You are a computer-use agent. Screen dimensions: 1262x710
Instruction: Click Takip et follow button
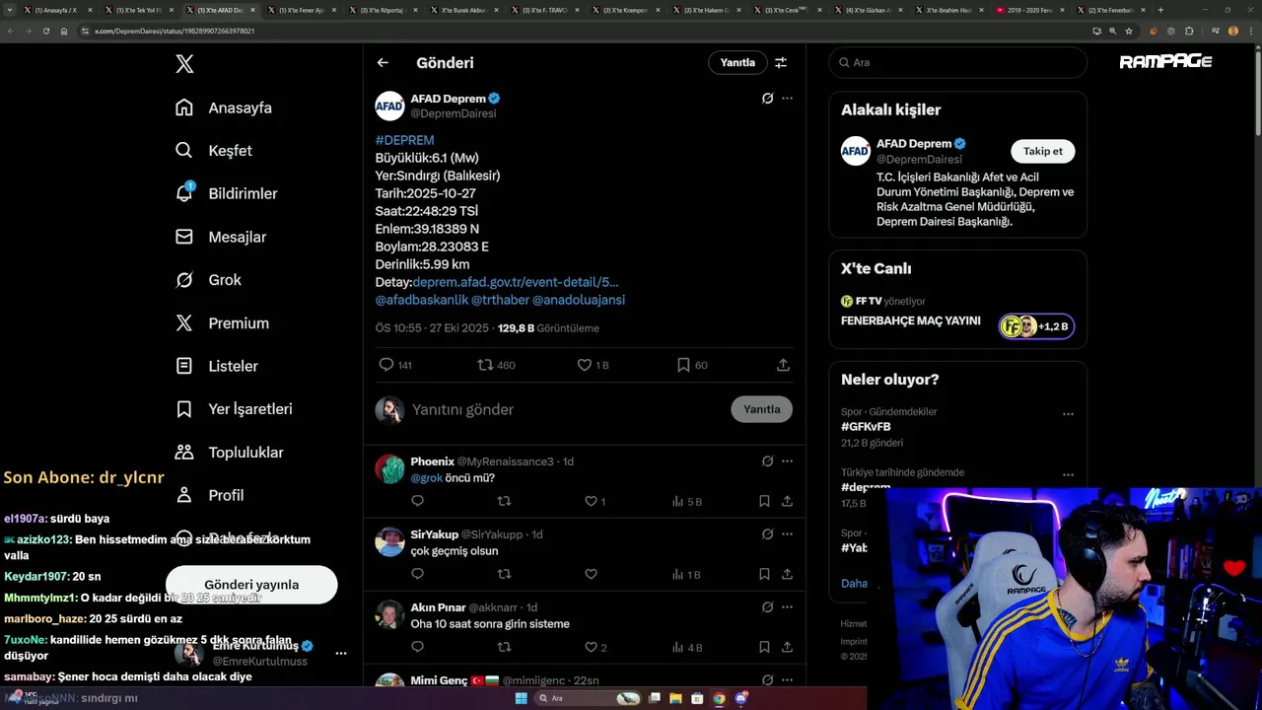1042,151
